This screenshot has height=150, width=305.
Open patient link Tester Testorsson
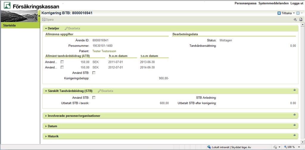[x=104, y=51]
